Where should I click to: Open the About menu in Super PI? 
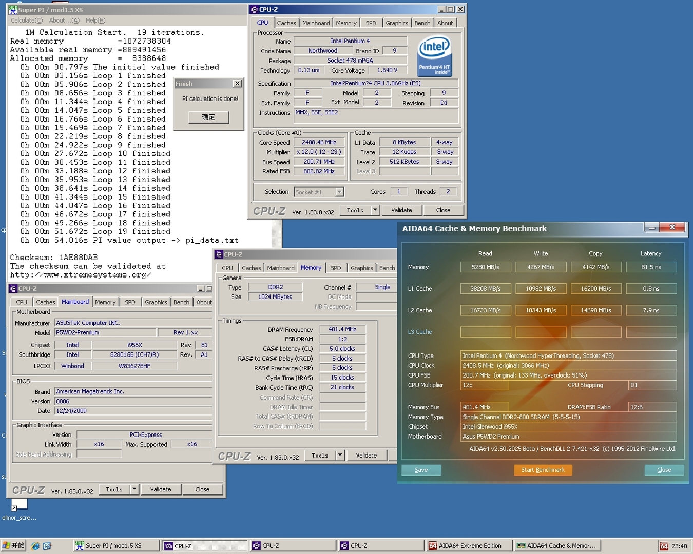click(x=64, y=21)
